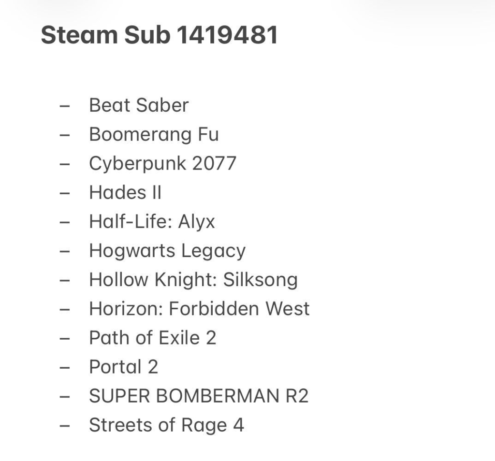Click the dash bullet before Portal 2
The height and width of the screenshot is (461, 495).
(x=64, y=368)
